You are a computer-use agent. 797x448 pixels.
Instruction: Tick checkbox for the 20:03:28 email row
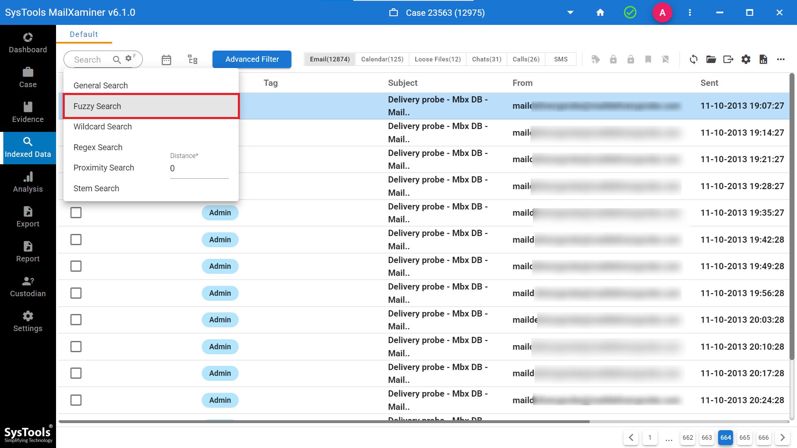click(76, 320)
